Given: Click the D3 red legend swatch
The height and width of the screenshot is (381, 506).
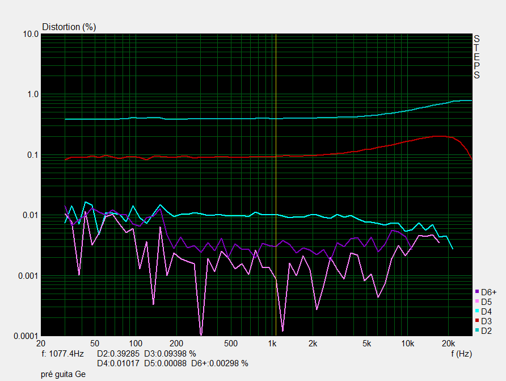Looking at the screenshot, I should pyautogui.click(x=477, y=321).
